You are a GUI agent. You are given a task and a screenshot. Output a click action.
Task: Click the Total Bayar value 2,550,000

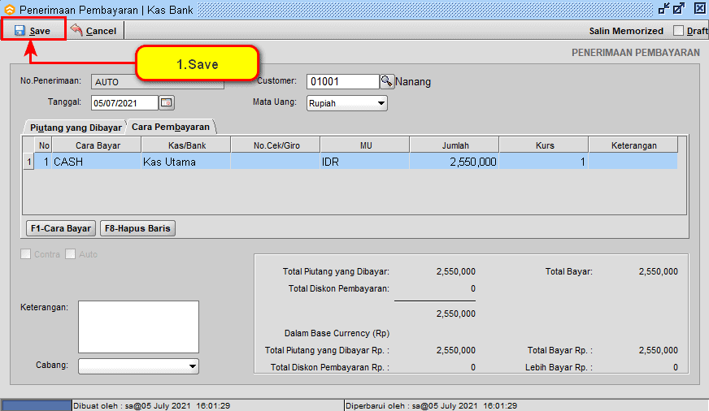coord(658,271)
